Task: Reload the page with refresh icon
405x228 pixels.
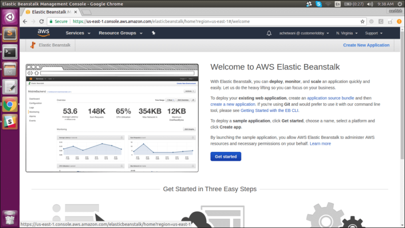Action: click(x=42, y=21)
